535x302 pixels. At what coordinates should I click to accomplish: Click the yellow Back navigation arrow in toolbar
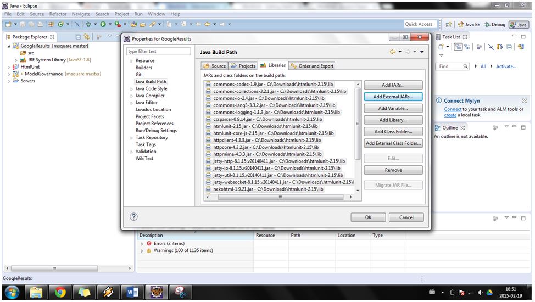[207, 24]
